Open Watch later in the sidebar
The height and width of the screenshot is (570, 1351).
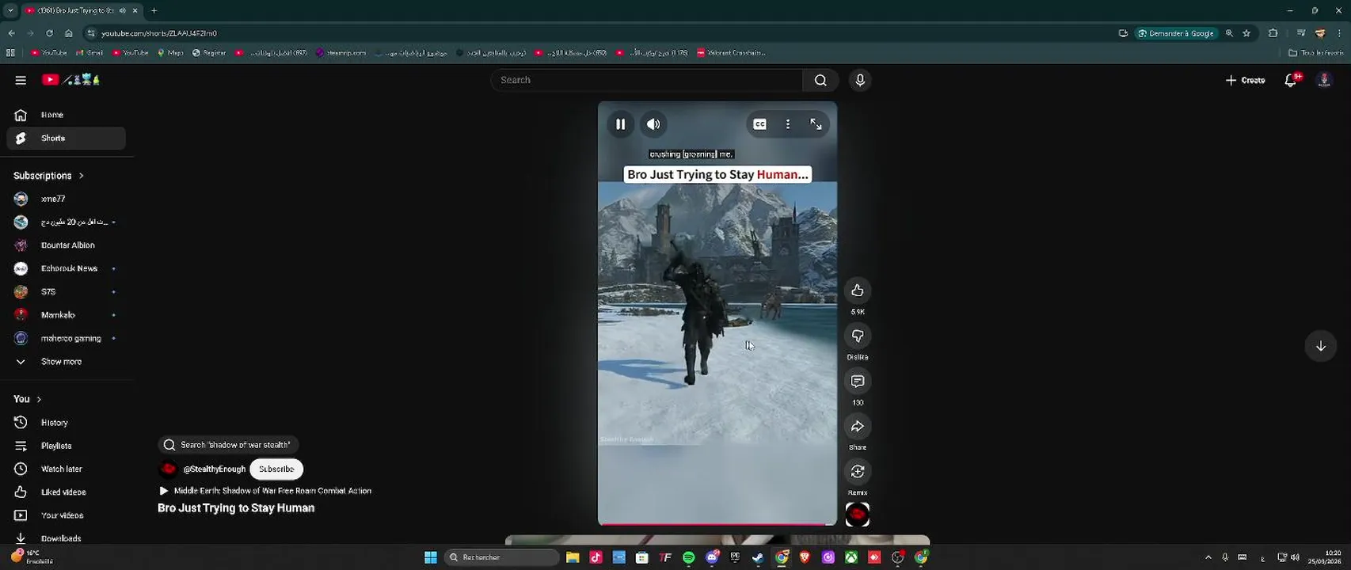point(67,469)
